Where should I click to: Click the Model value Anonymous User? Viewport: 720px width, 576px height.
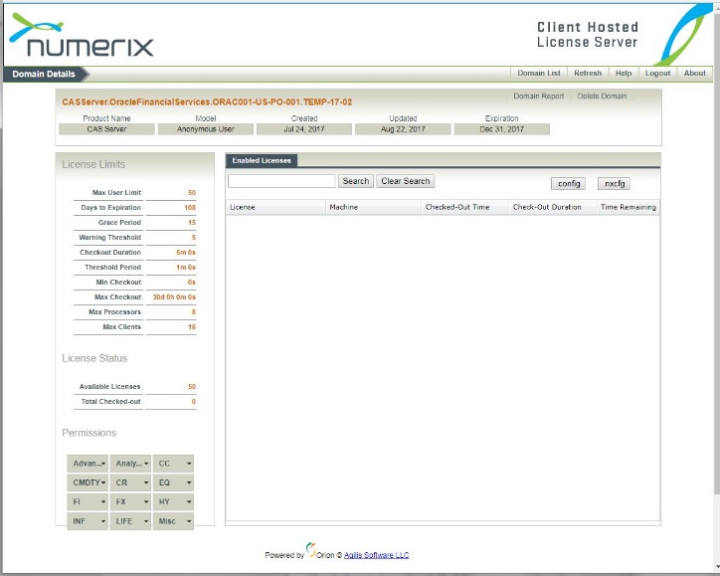point(206,129)
